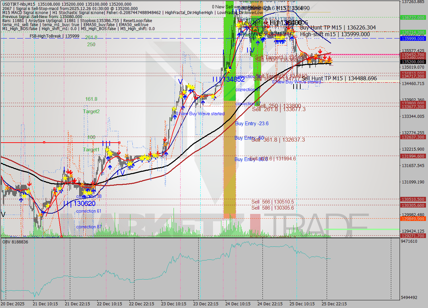
Task: Click the blue buy arrow beside wave IV label
Action: [257, 43]
